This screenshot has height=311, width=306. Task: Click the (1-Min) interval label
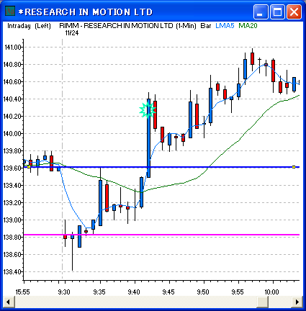(x=186, y=26)
